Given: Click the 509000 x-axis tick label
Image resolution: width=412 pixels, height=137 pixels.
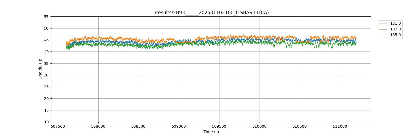Looking at the screenshot, I should point(179,126).
